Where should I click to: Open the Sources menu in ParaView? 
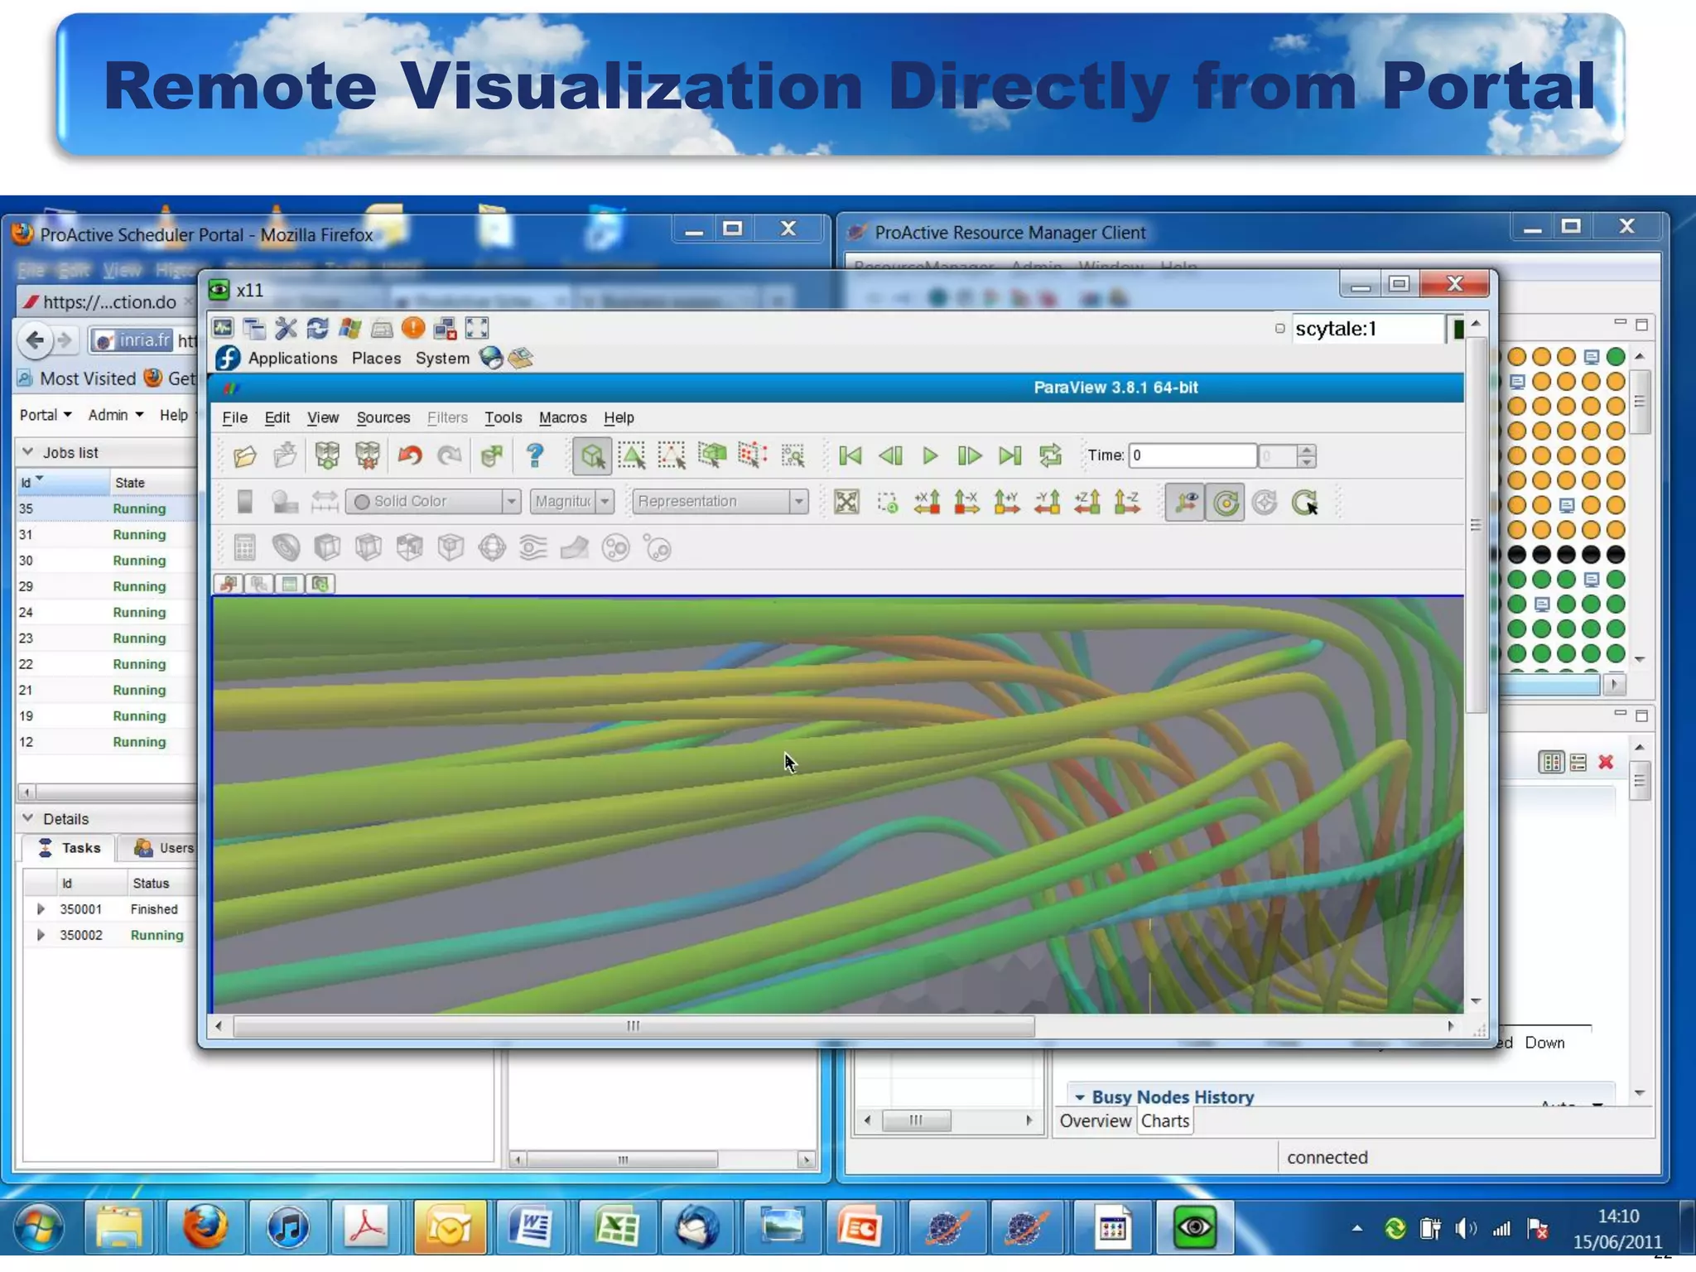coord(383,417)
